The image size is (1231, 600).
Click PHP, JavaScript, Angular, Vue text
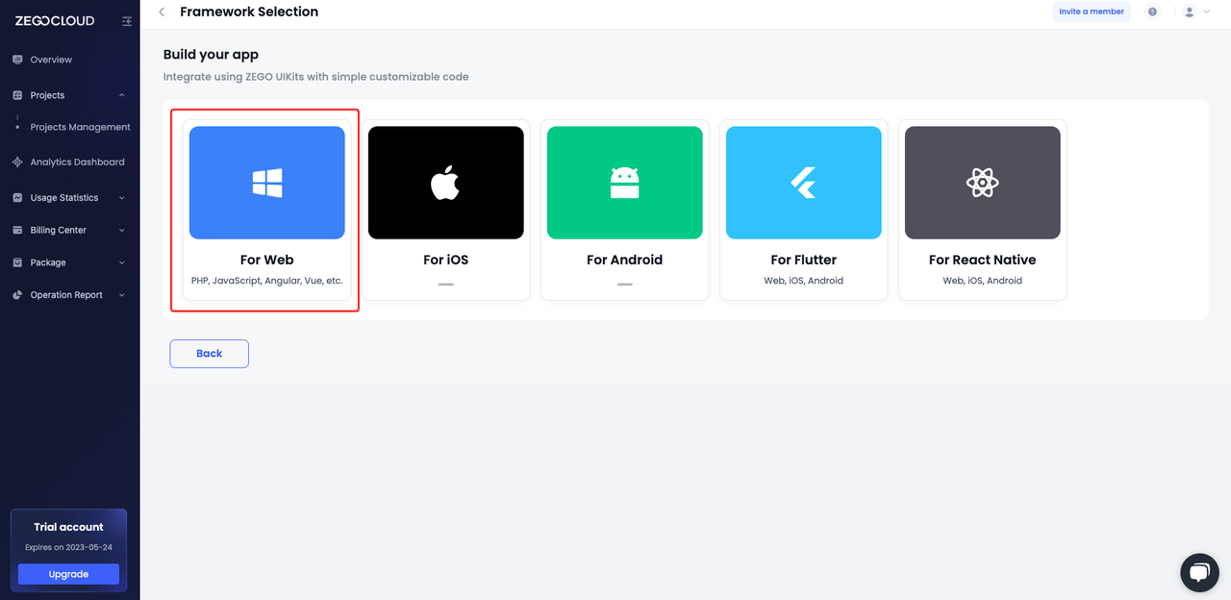(x=267, y=281)
